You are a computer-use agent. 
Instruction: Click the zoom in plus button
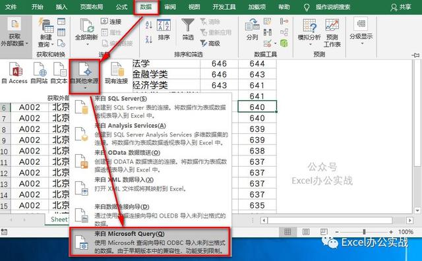pyautogui.click(x=391, y=232)
